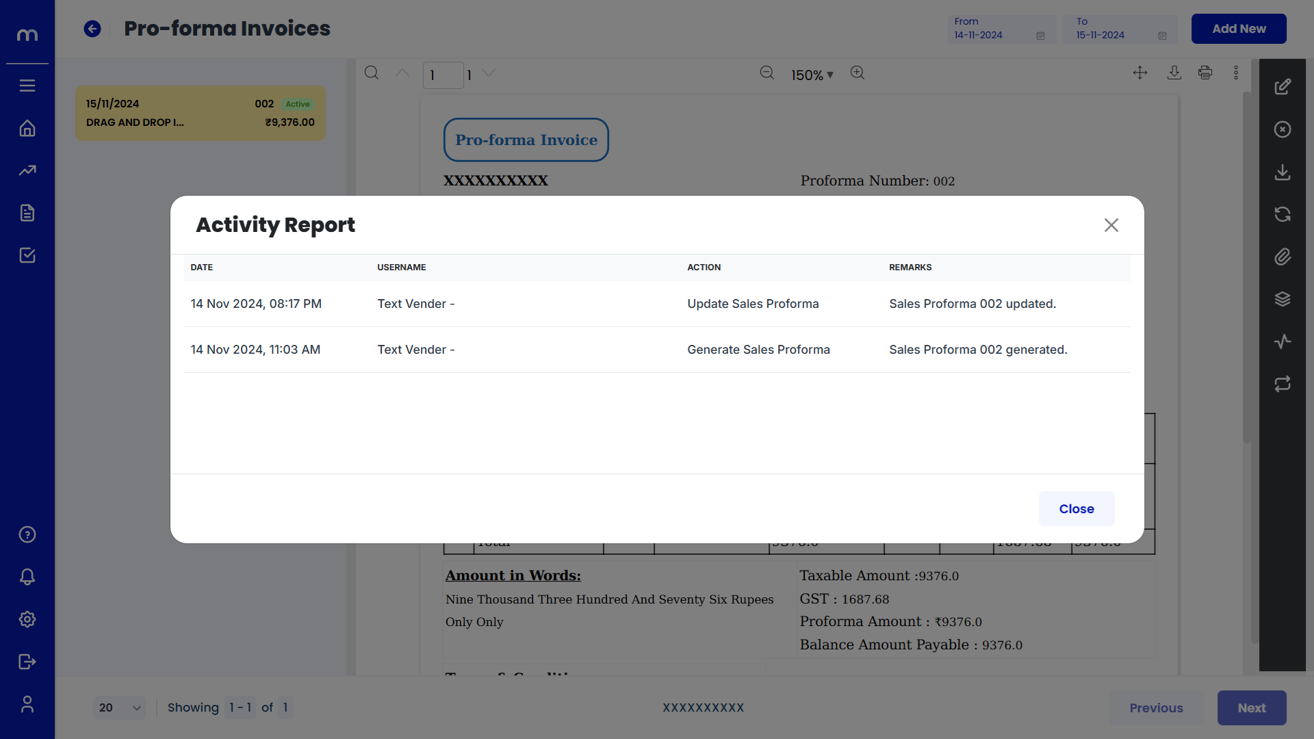Close the Activity Report dialog with X
The height and width of the screenshot is (739, 1314).
1111,225
